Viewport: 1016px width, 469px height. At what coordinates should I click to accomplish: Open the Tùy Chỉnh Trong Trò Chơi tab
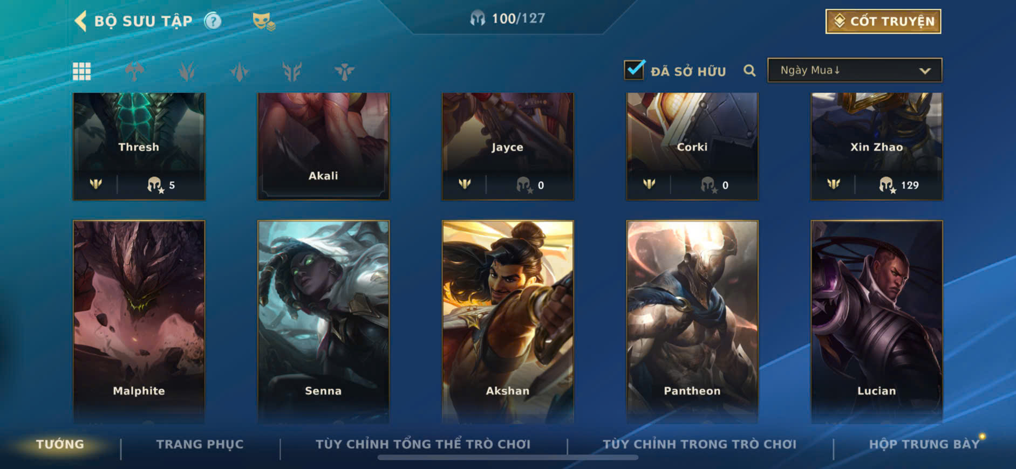(x=700, y=444)
